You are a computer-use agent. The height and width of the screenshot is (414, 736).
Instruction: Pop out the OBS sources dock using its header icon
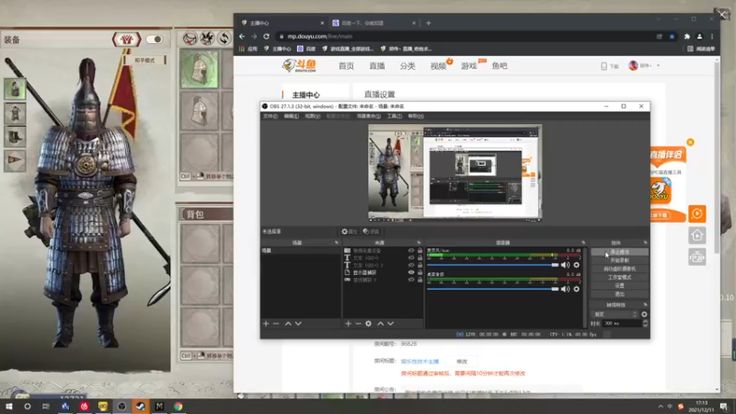(x=420, y=243)
